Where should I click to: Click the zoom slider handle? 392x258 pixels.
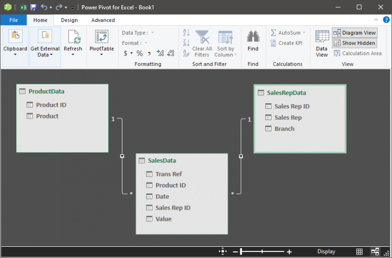point(241,251)
